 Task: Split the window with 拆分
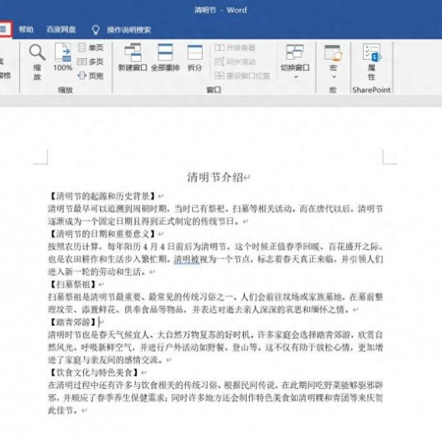[x=194, y=57]
